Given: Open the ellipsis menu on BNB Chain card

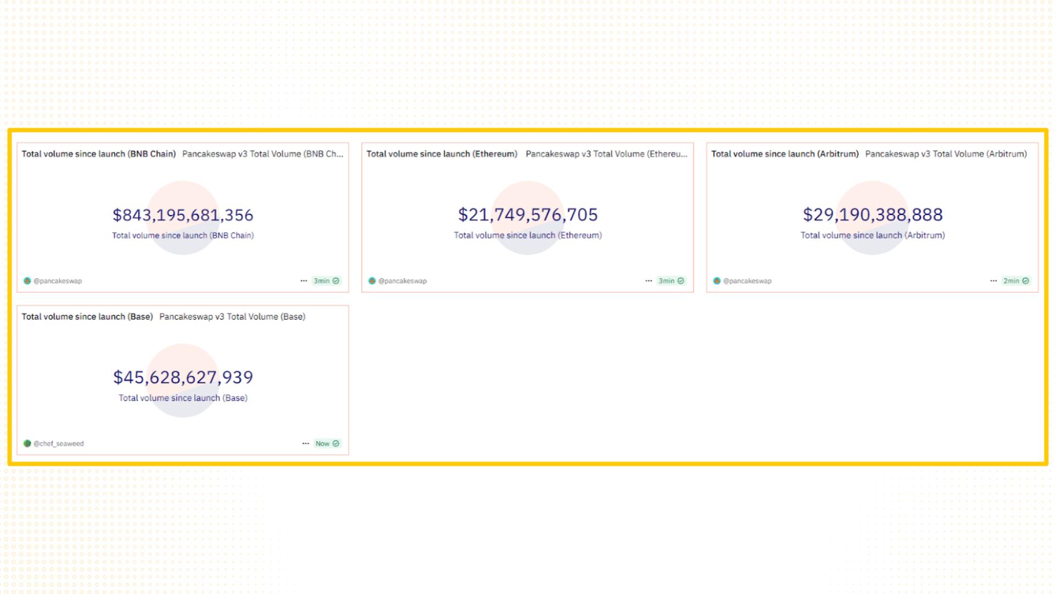Looking at the screenshot, I should (304, 281).
